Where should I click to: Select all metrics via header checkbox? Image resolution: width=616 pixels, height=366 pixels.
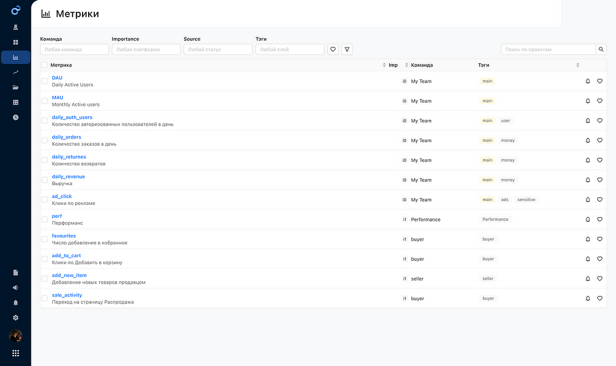tap(44, 65)
